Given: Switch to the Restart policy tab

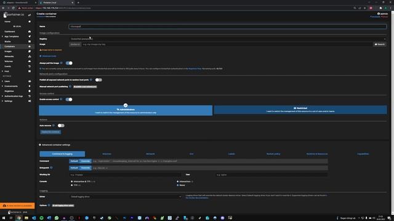Looking at the screenshot, I should [x=273, y=154].
